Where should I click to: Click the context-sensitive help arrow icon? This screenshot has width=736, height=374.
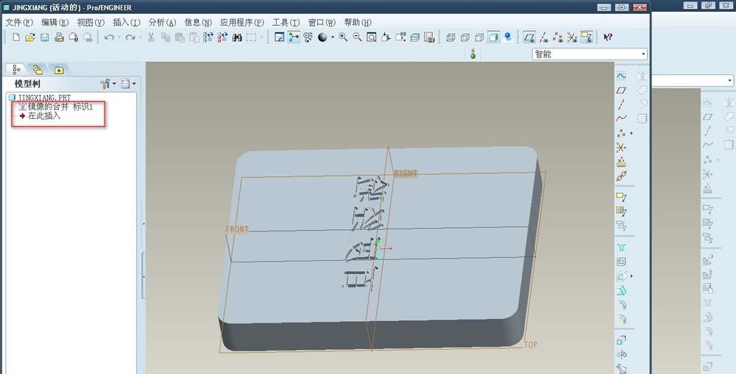(x=608, y=37)
